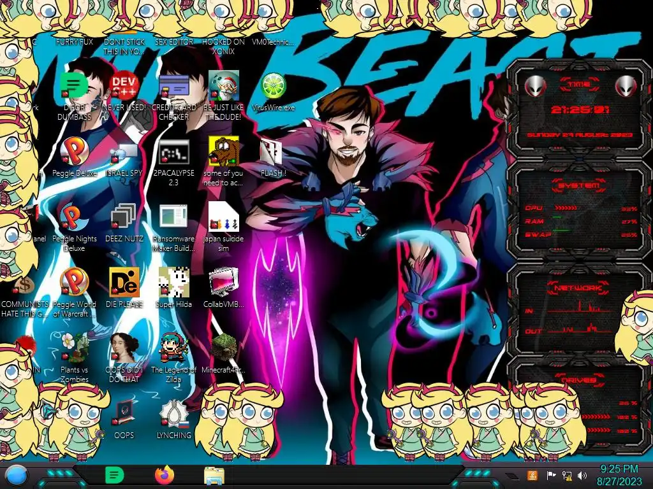This screenshot has width=653, height=489.
Task: Open Peggle Deluxe shortcut
Action: 74,152
